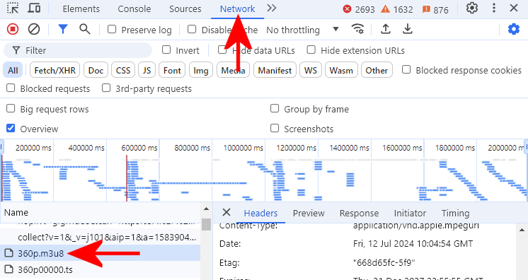Filter requests by Fetch/XHR
The width and height of the screenshot is (528, 280).
pyautogui.click(x=55, y=70)
